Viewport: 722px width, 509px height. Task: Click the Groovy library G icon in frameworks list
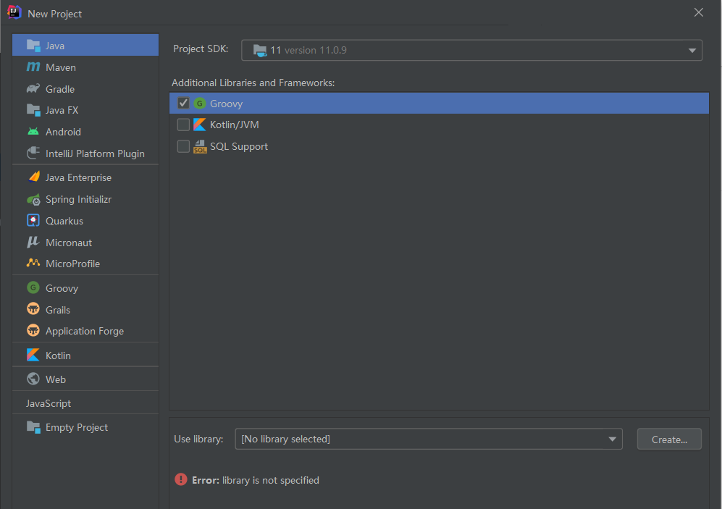coord(199,103)
